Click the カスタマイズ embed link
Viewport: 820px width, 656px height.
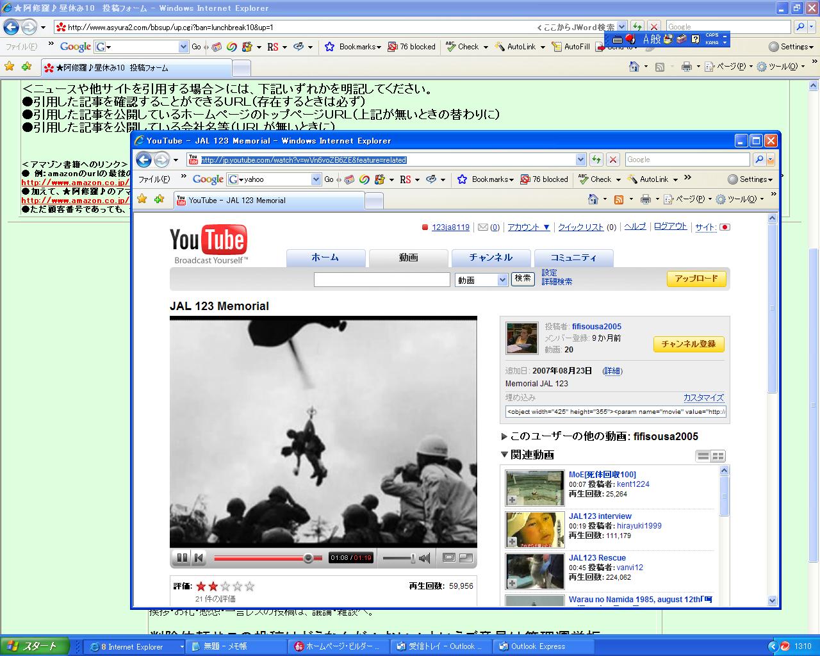pos(703,398)
